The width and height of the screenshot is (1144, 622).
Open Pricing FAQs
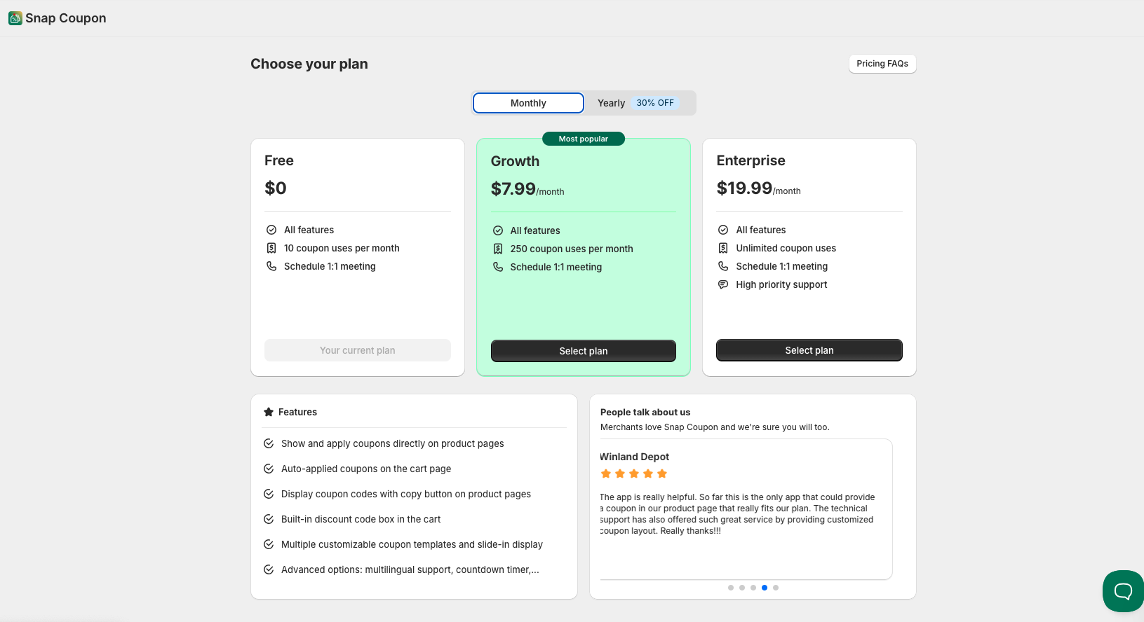882,64
